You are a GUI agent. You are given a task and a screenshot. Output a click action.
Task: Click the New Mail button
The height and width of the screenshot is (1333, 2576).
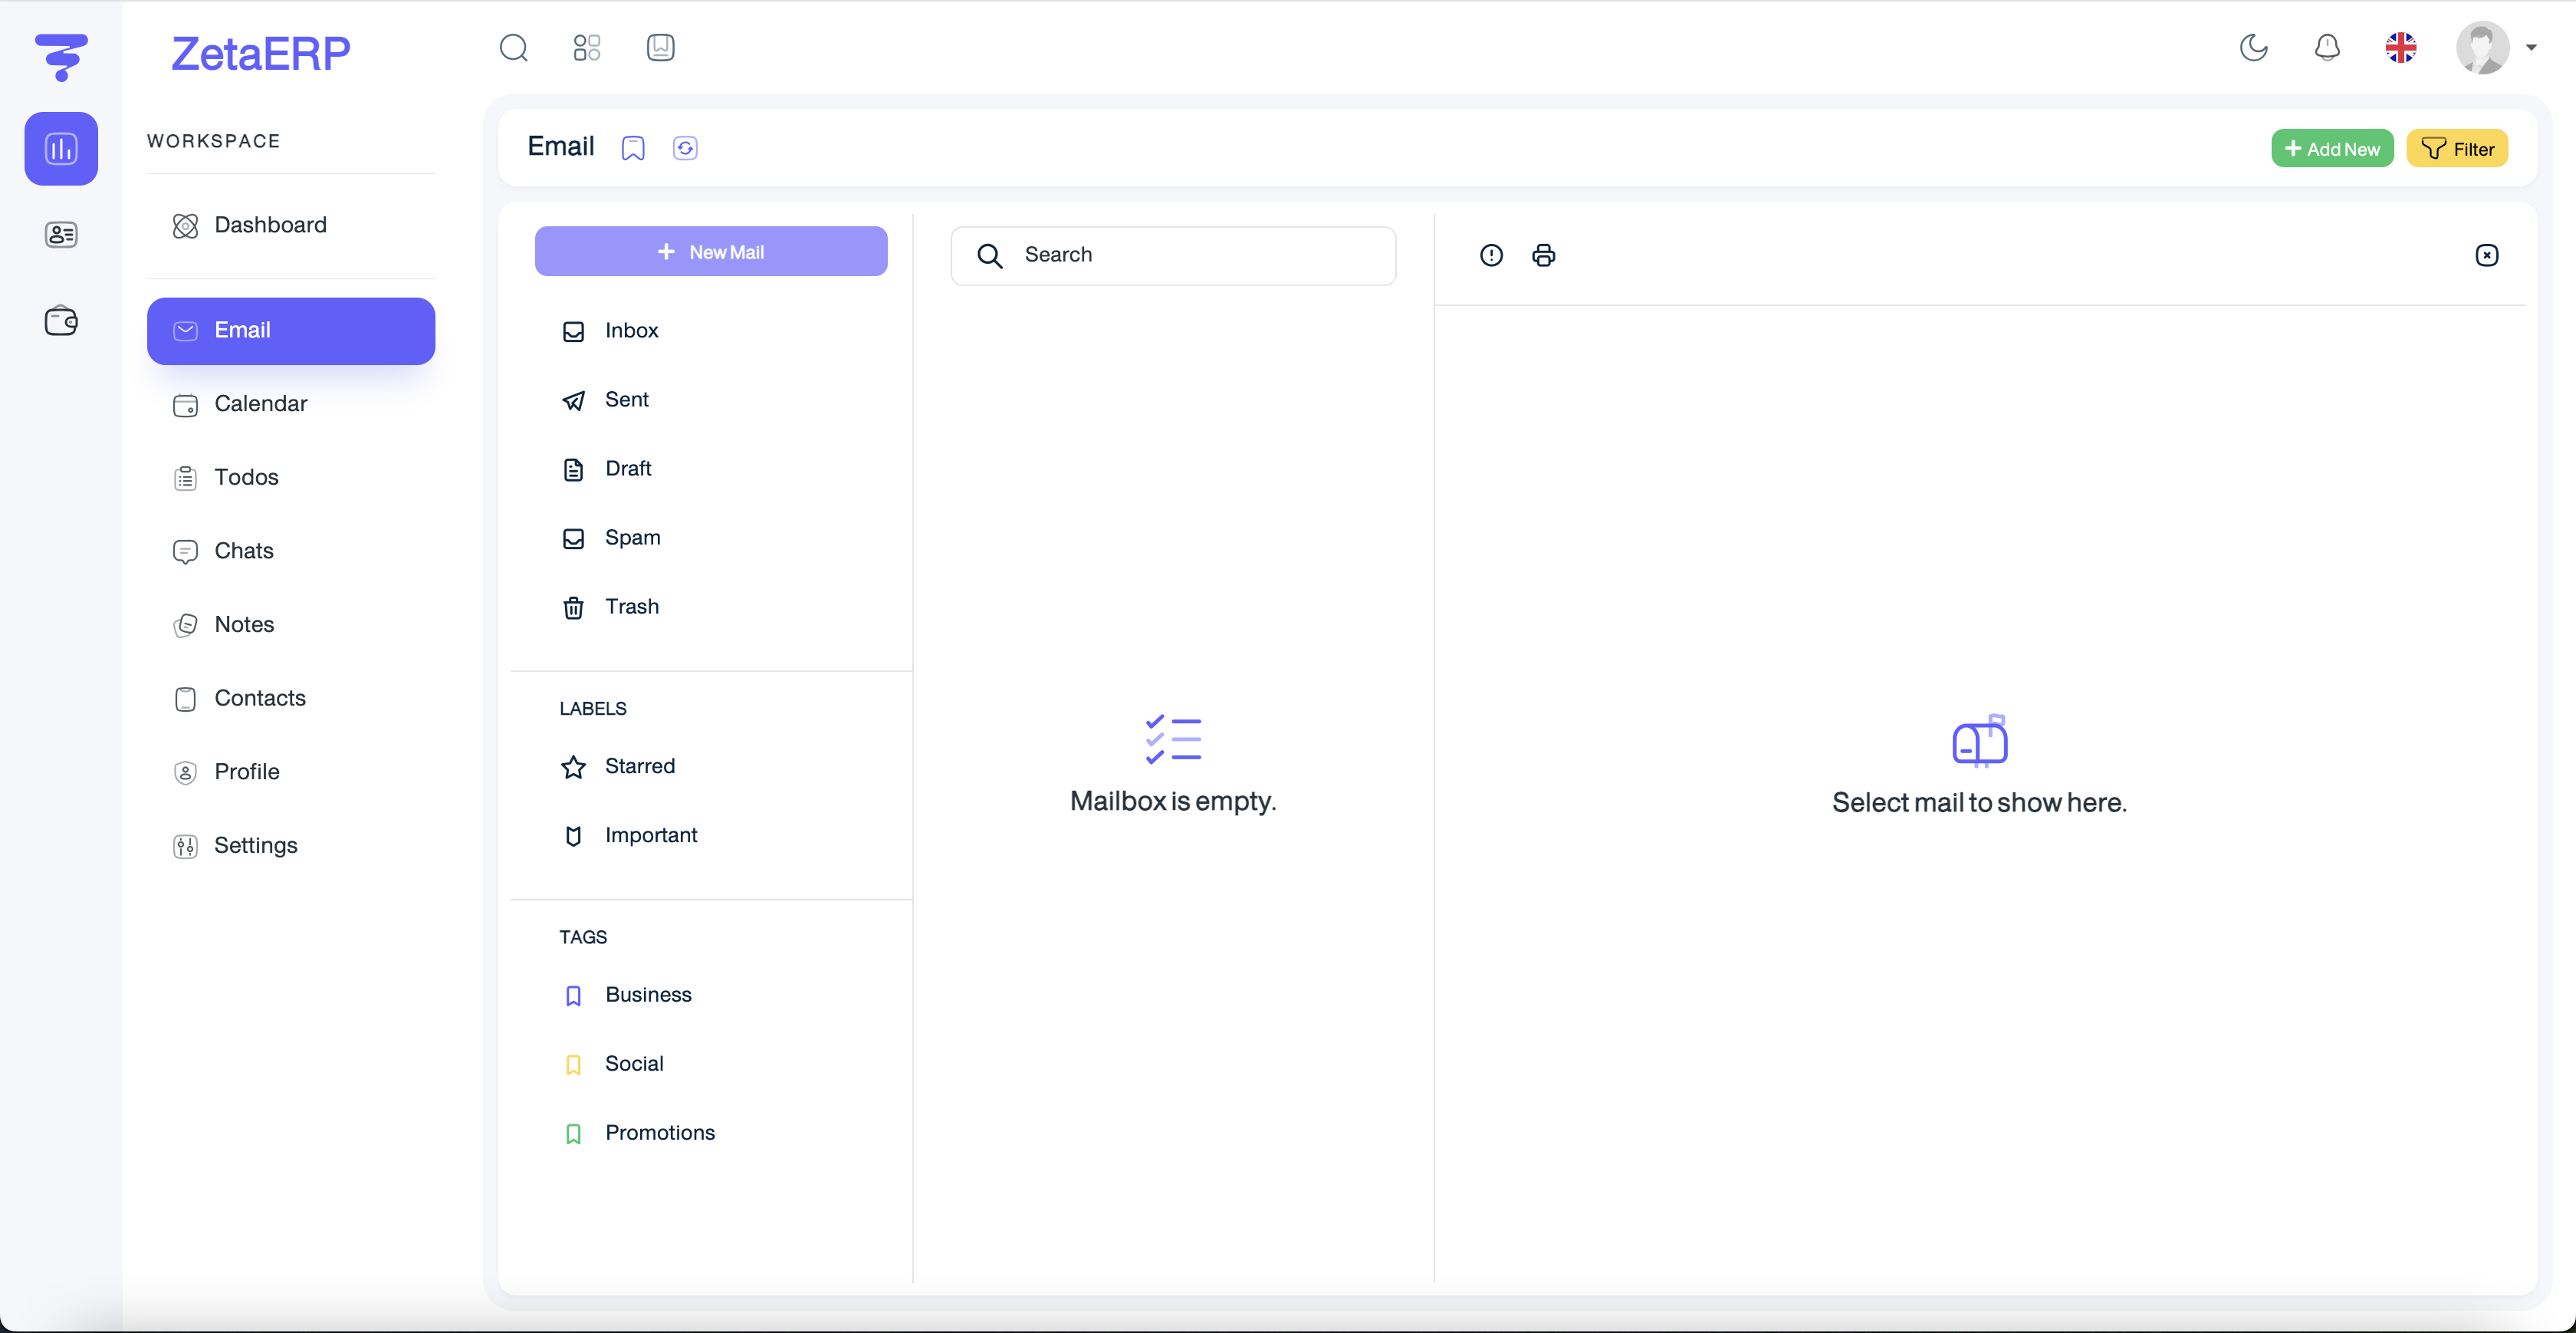coord(710,252)
